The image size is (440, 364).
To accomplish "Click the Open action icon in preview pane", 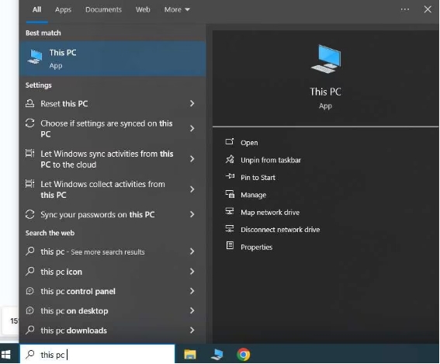I will pos(230,142).
